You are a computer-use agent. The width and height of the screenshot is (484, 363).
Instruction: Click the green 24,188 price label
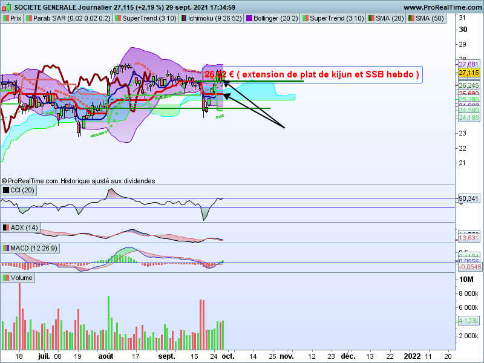468,117
